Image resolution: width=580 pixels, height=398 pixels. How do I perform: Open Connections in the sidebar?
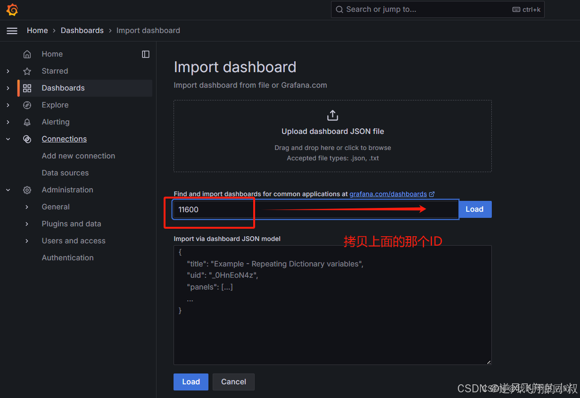coord(64,139)
